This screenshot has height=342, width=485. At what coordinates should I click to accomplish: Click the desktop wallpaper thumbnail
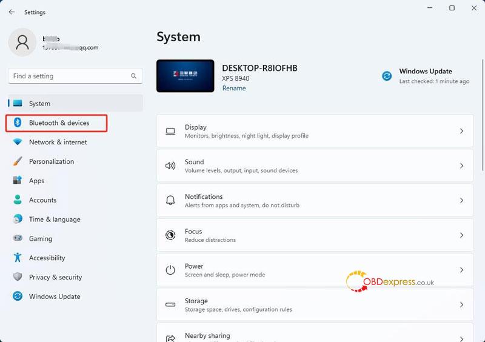point(185,76)
